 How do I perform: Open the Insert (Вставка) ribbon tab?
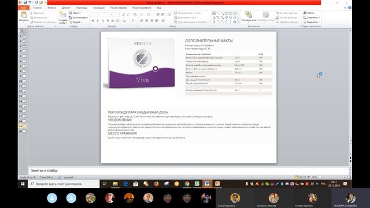pyautogui.click(x=51, y=8)
